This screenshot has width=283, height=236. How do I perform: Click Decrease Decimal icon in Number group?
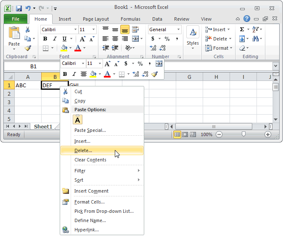[x=162, y=48]
